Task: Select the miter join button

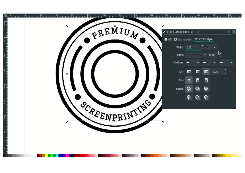Action: (x=206, y=72)
